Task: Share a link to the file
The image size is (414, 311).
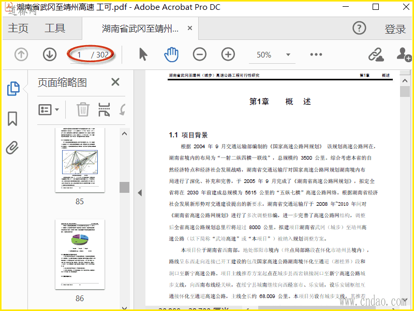Action: (376, 54)
